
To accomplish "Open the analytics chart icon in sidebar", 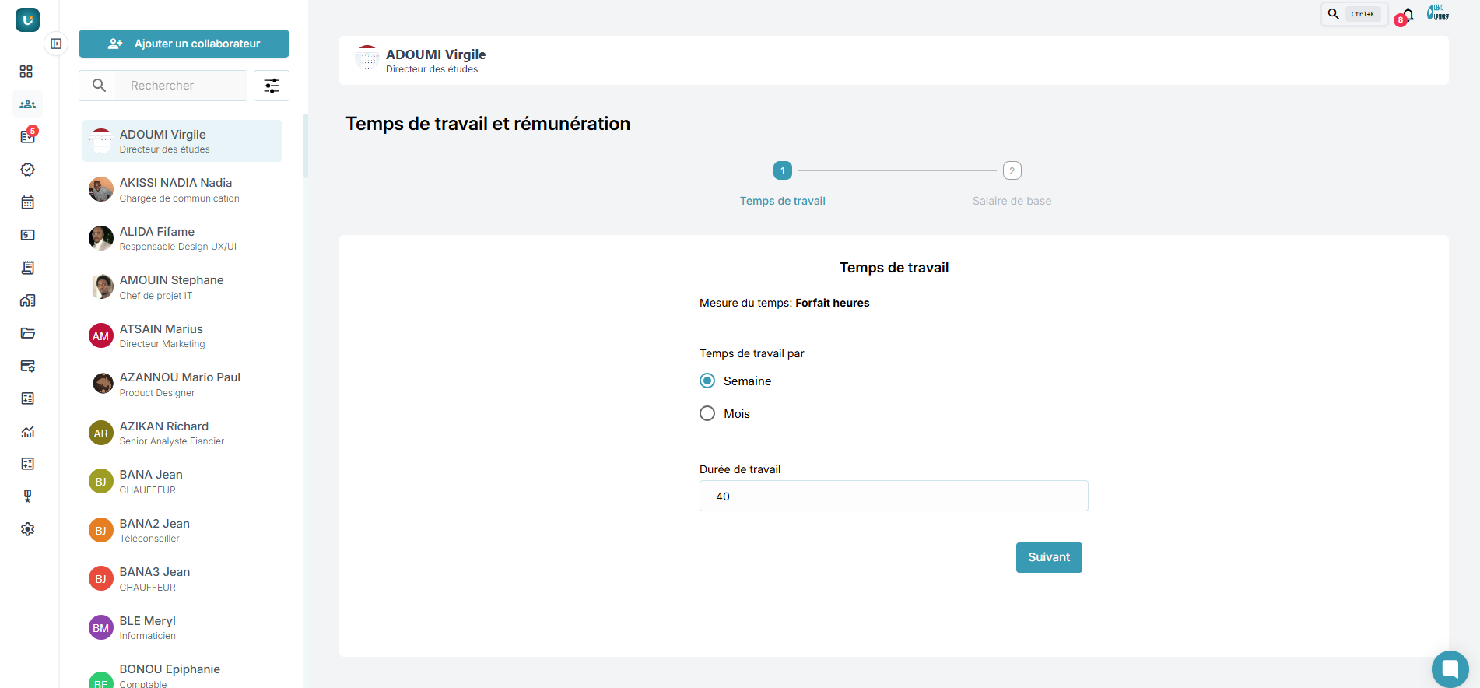I will pyautogui.click(x=27, y=431).
